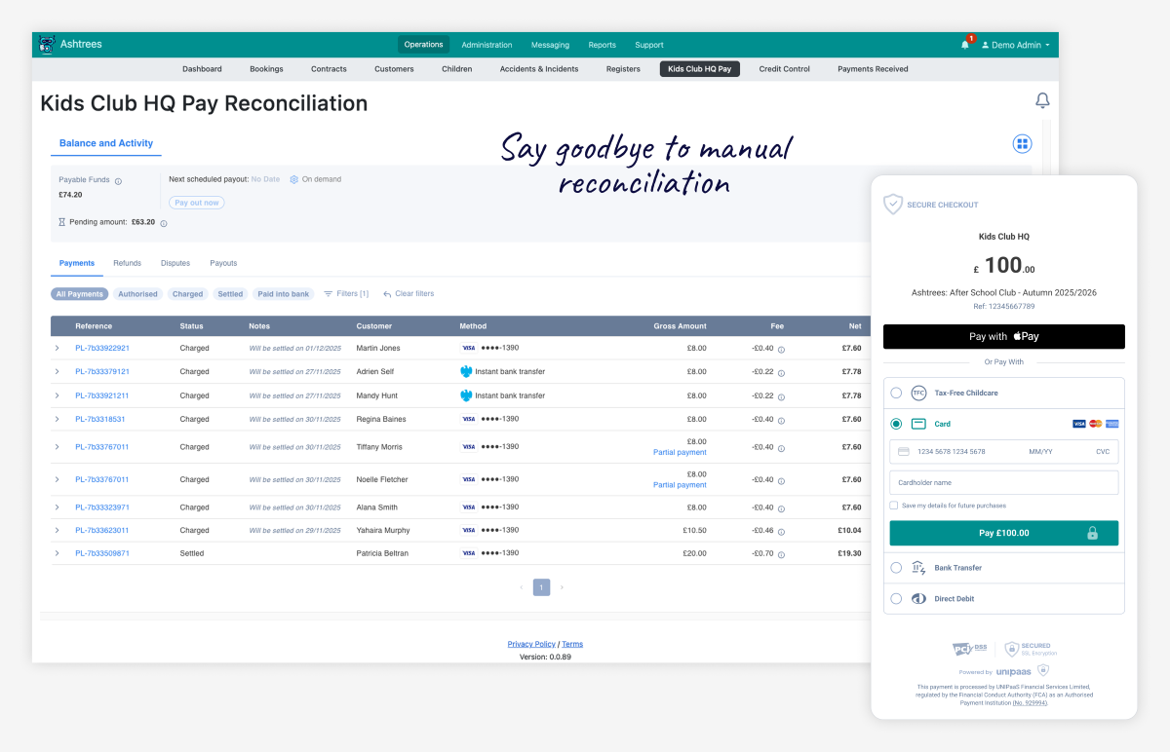Expand payment row PL-7b33922921
The height and width of the screenshot is (752, 1170).
[57, 348]
